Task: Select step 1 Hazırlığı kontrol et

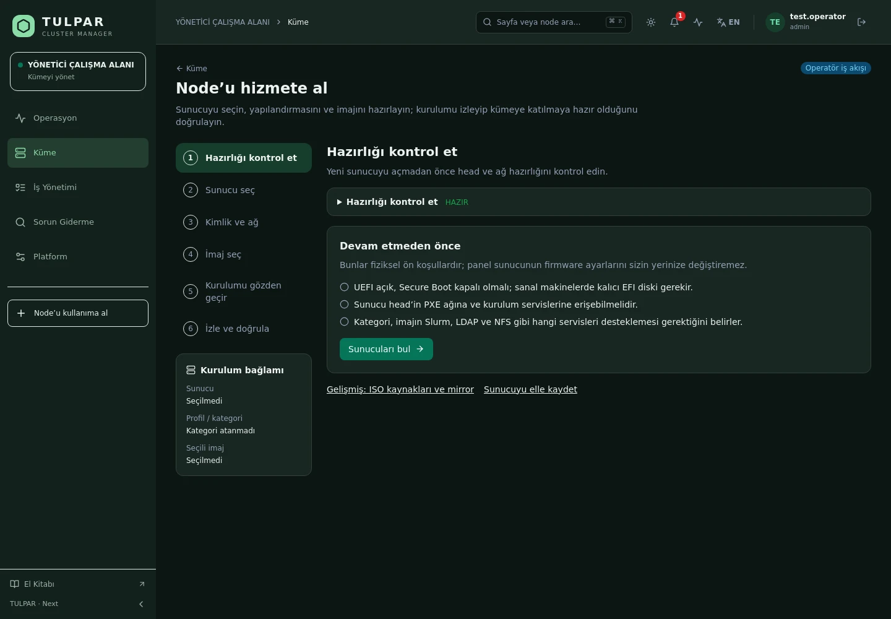Action: (x=244, y=158)
